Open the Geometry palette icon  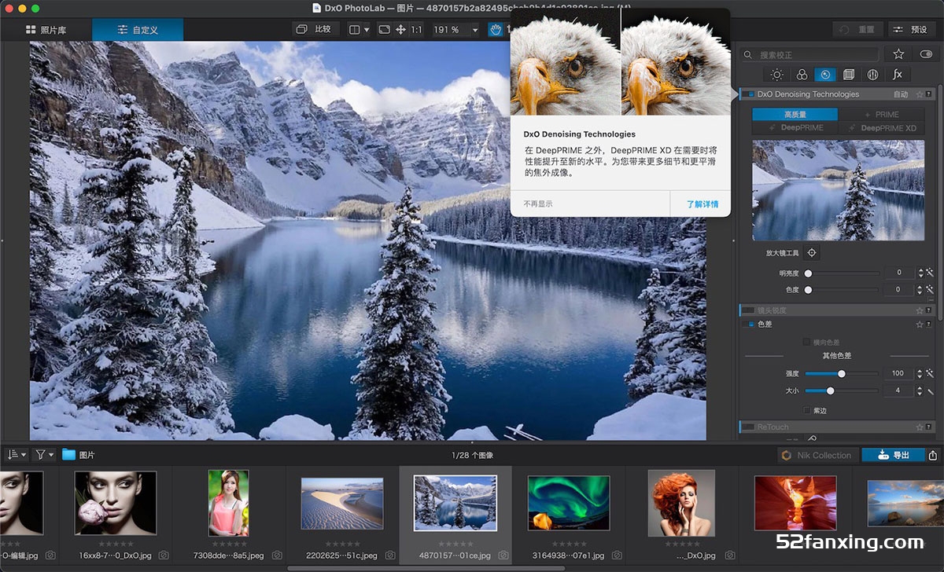pyautogui.click(x=849, y=75)
